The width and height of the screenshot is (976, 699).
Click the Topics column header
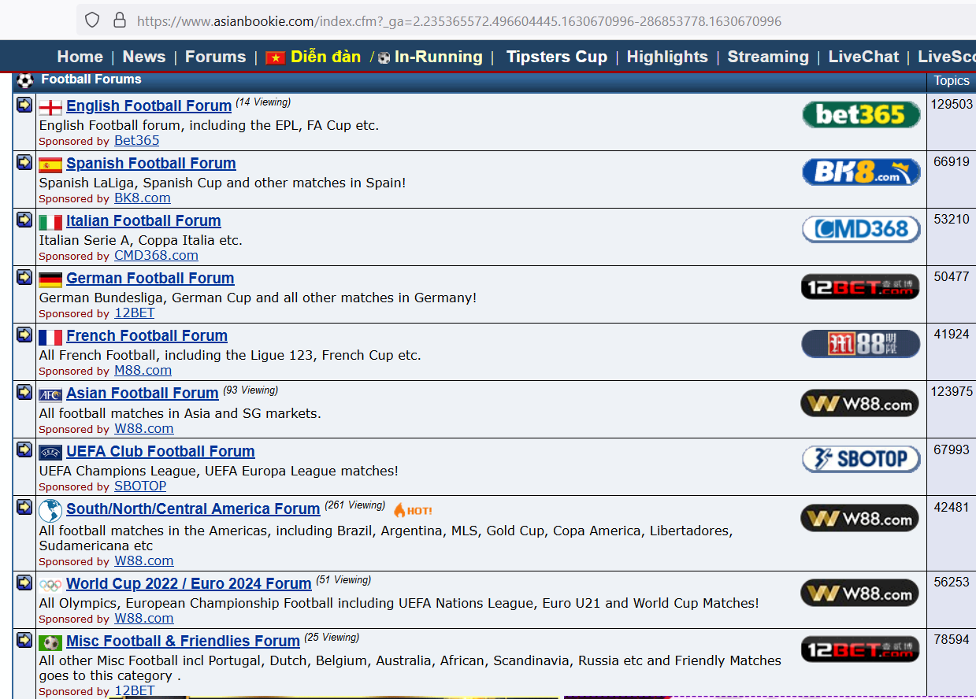[x=952, y=80]
